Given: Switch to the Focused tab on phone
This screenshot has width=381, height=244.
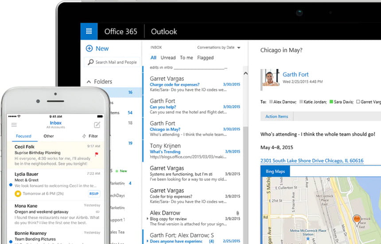Looking at the screenshot, I should pyautogui.click(x=23, y=136).
